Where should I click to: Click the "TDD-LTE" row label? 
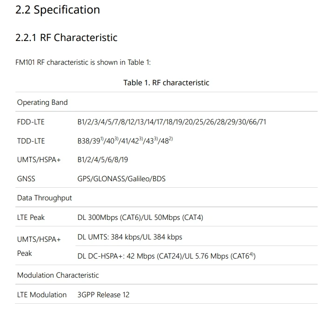pos(31,141)
